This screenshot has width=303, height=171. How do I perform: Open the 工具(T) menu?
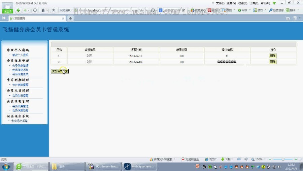254,3
